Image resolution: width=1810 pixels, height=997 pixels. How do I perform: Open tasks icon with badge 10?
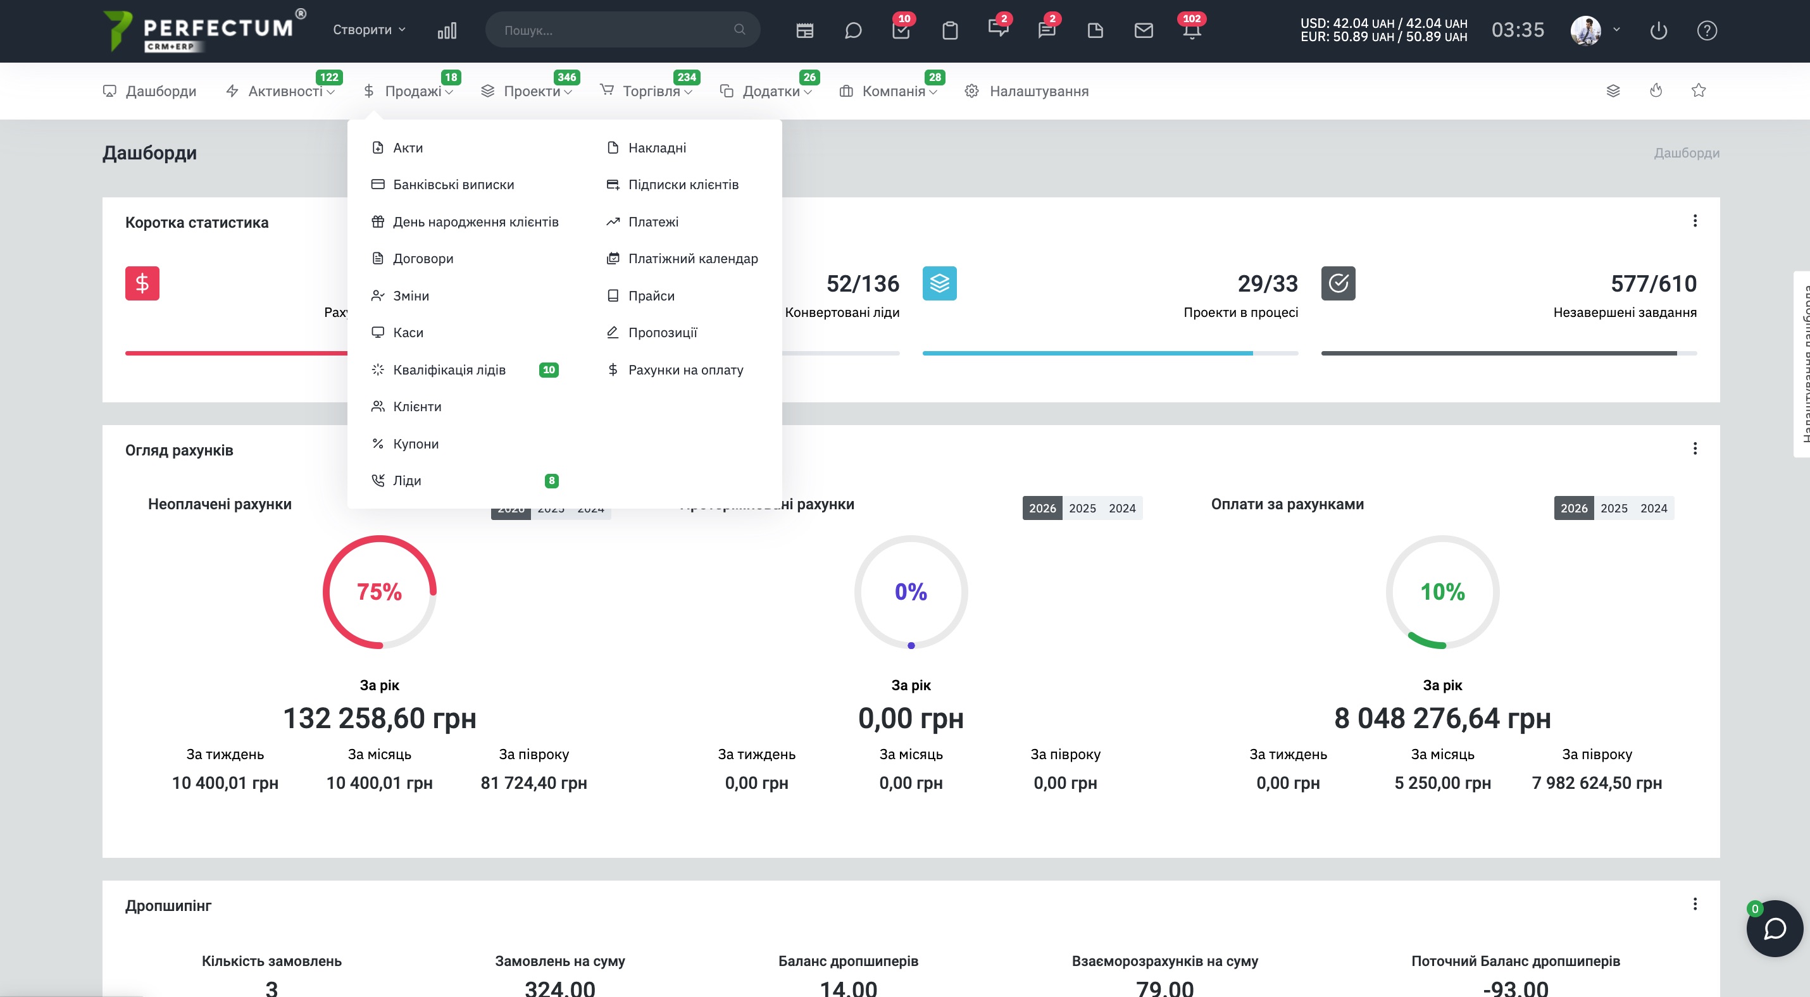901,30
